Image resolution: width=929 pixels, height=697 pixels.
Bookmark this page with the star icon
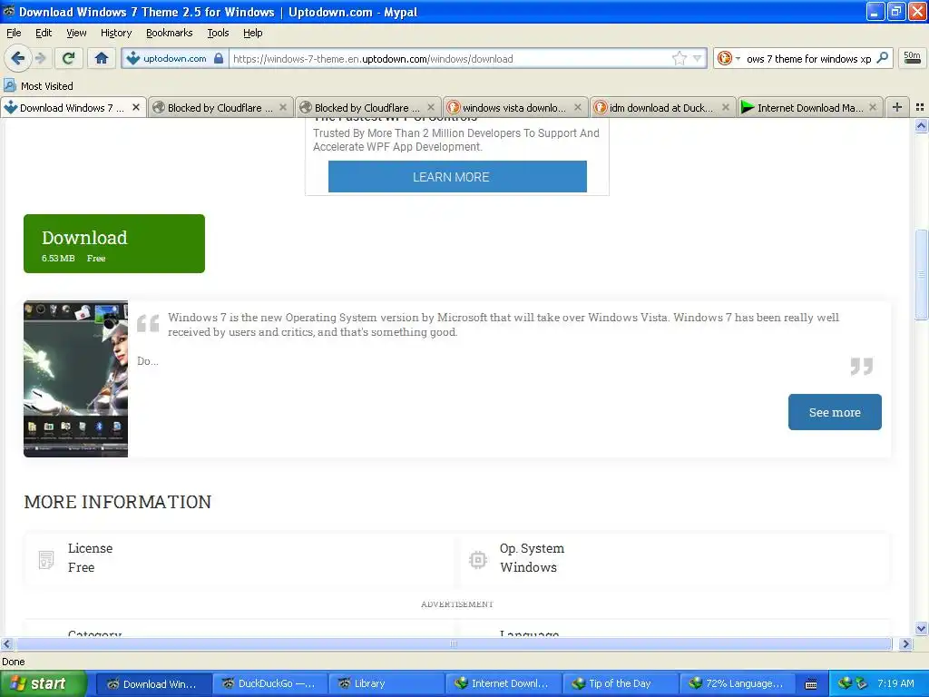pyautogui.click(x=679, y=58)
